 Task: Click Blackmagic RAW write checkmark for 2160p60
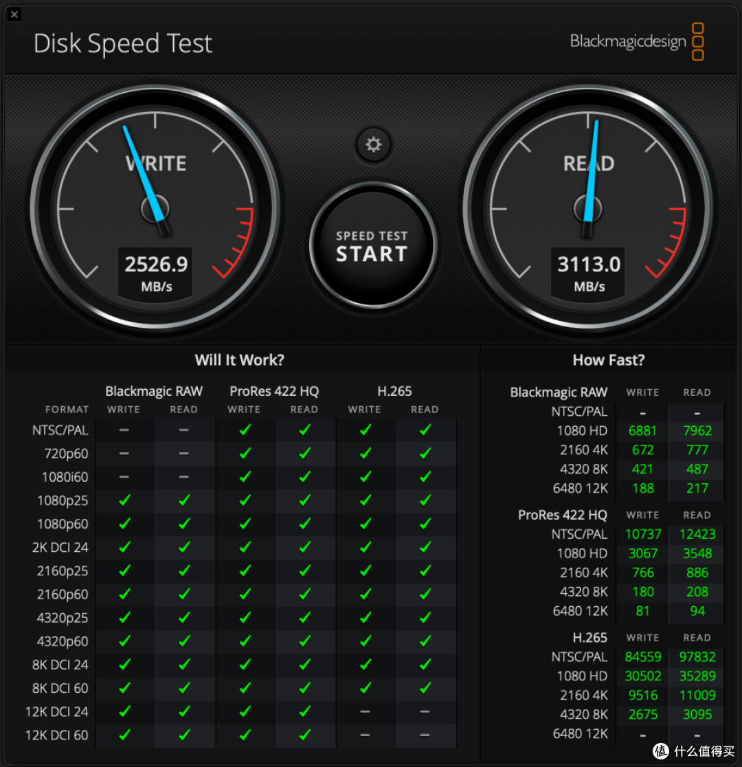125,594
